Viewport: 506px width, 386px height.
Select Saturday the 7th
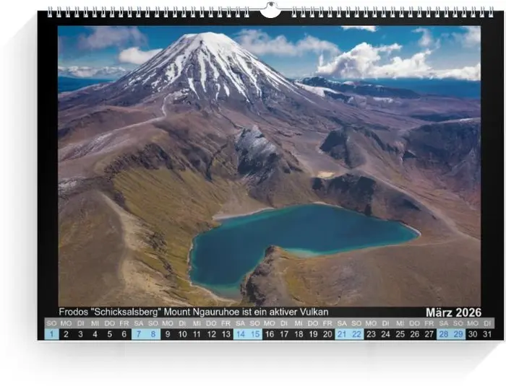point(139,334)
